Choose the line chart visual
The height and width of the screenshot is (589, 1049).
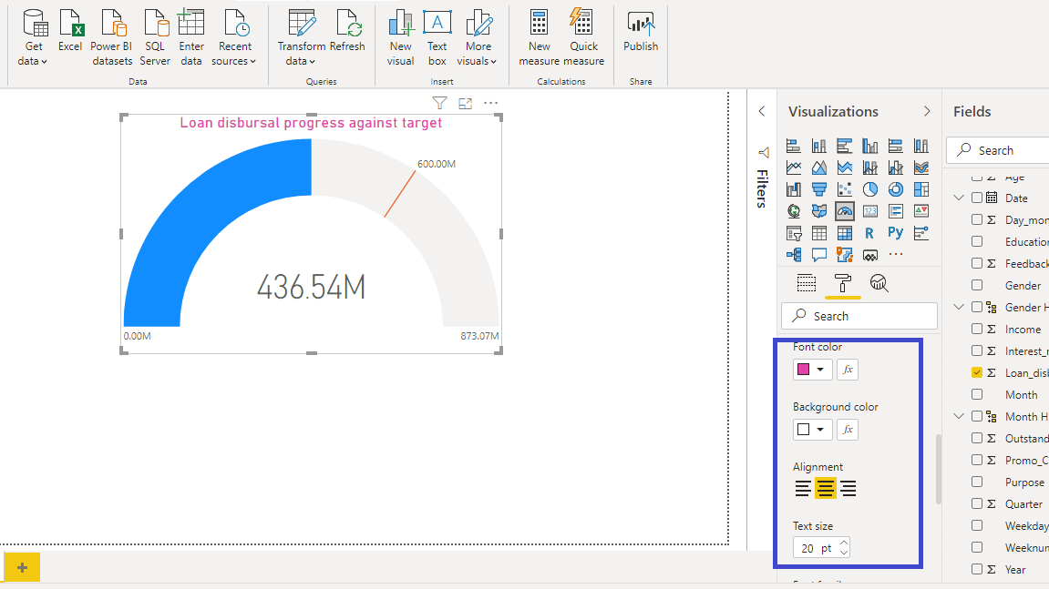coord(794,168)
